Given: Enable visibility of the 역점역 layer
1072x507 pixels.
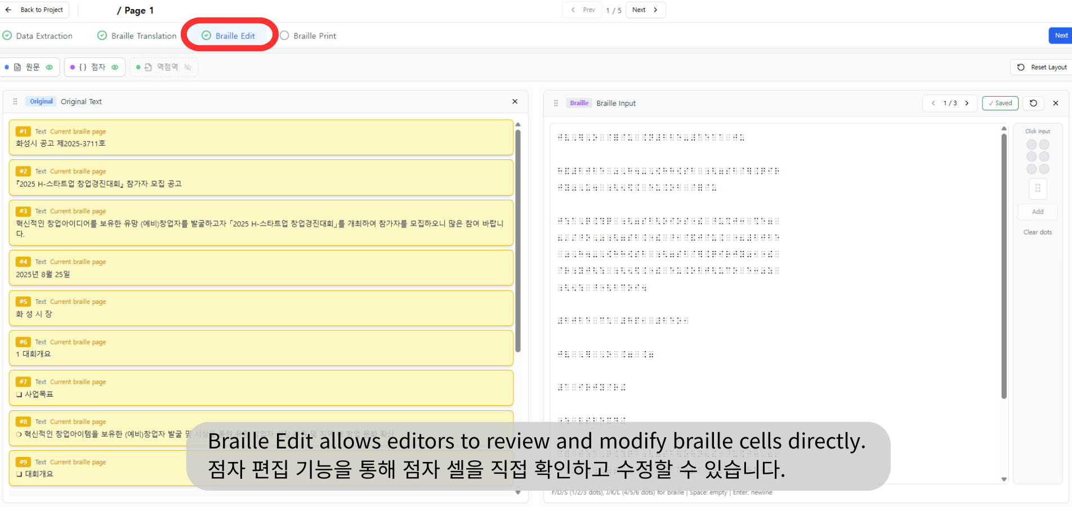Looking at the screenshot, I should [x=187, y=67].
